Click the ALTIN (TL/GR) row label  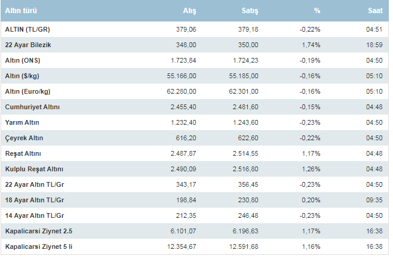click(x=30, y=29)
